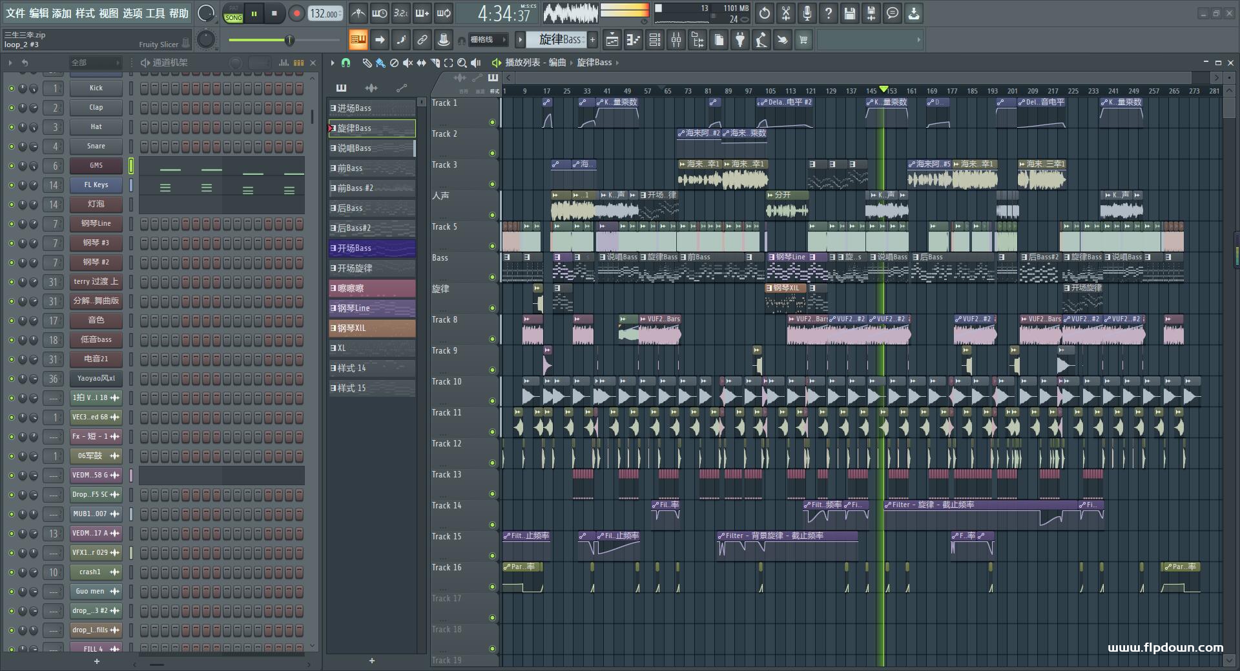Image resolution: width=1240 pixels, height=671 pixels.
Task: Open the shopping cart icon
Action: [x=803, y=40]
